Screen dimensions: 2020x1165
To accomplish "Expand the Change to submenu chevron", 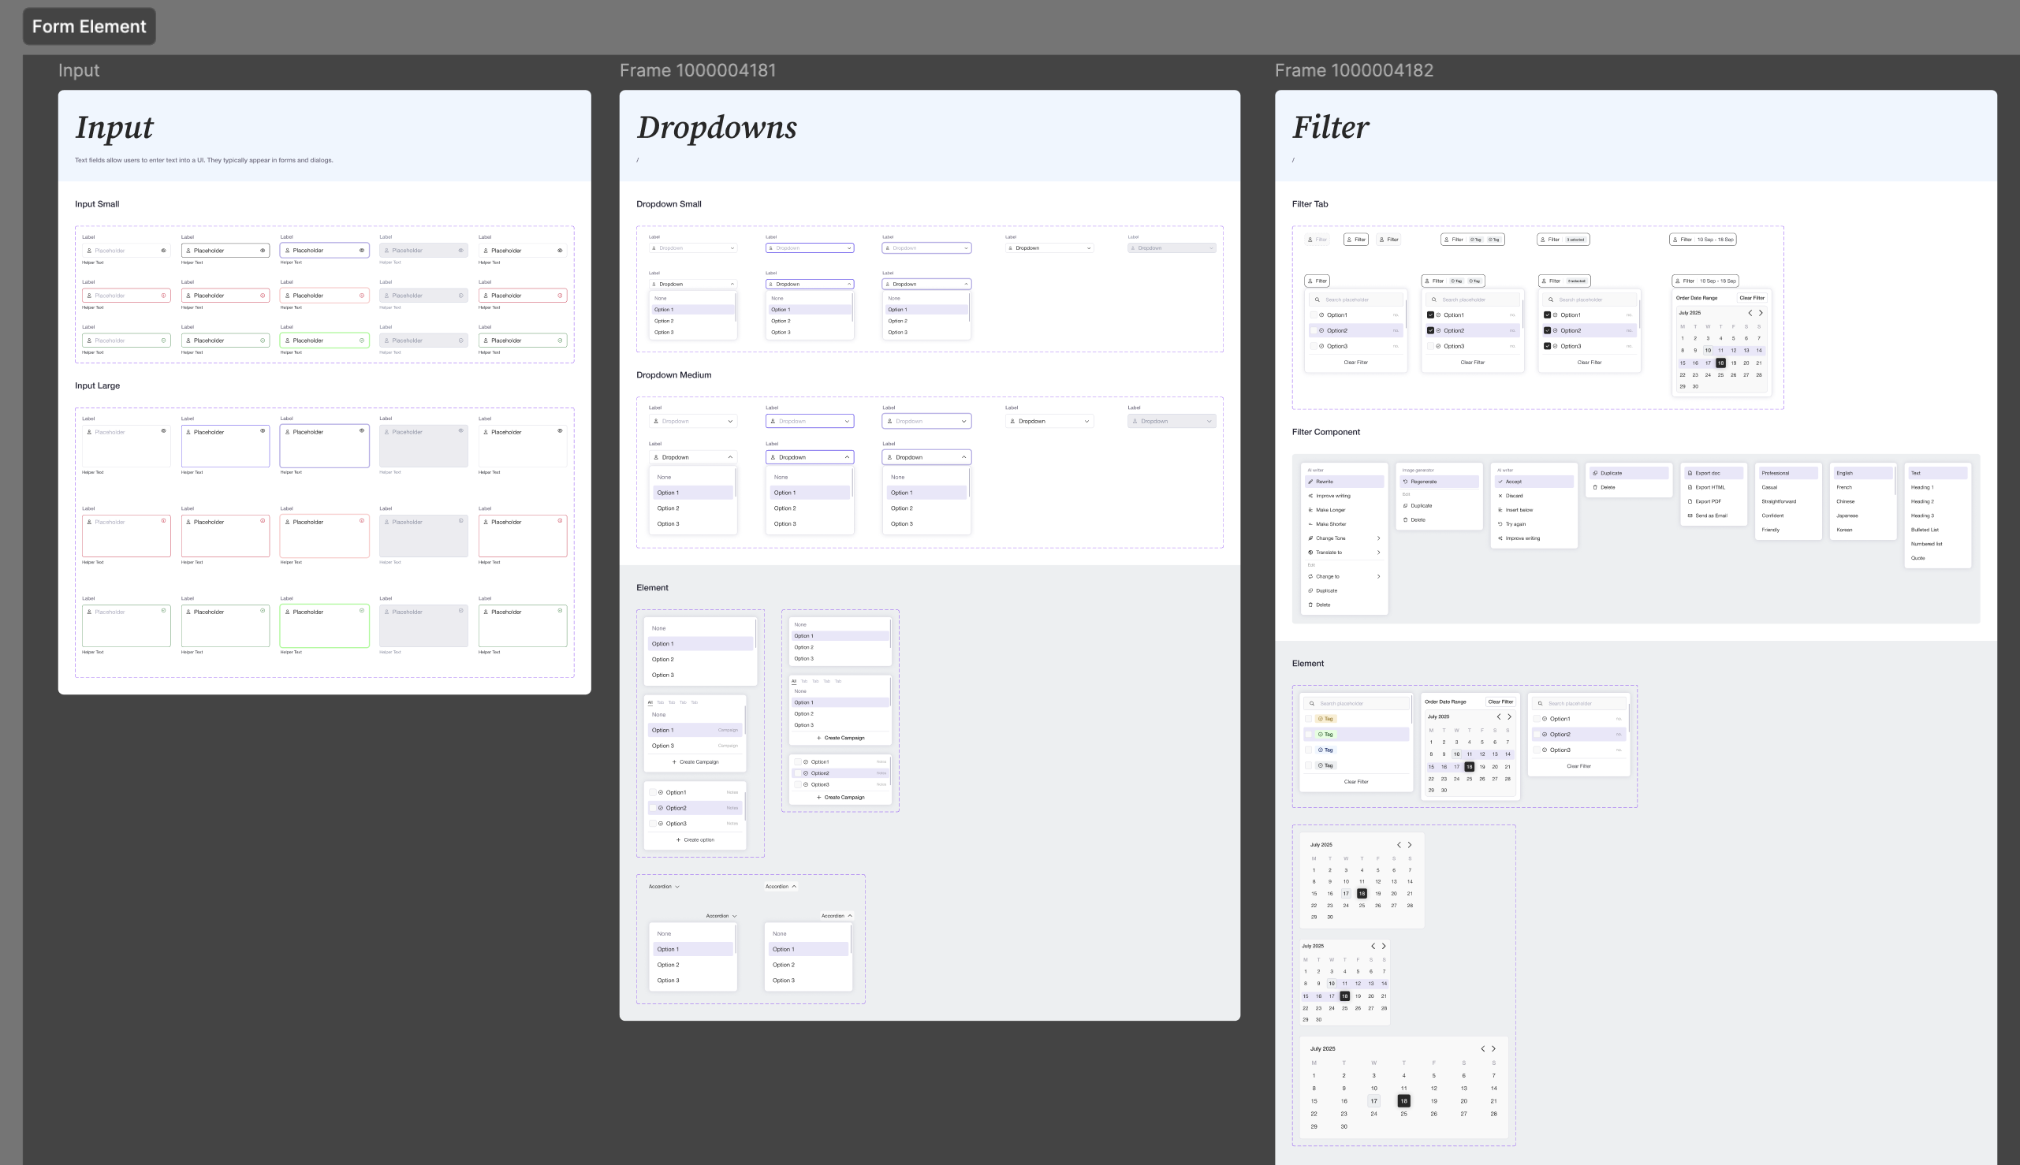I will [1378, 576].
